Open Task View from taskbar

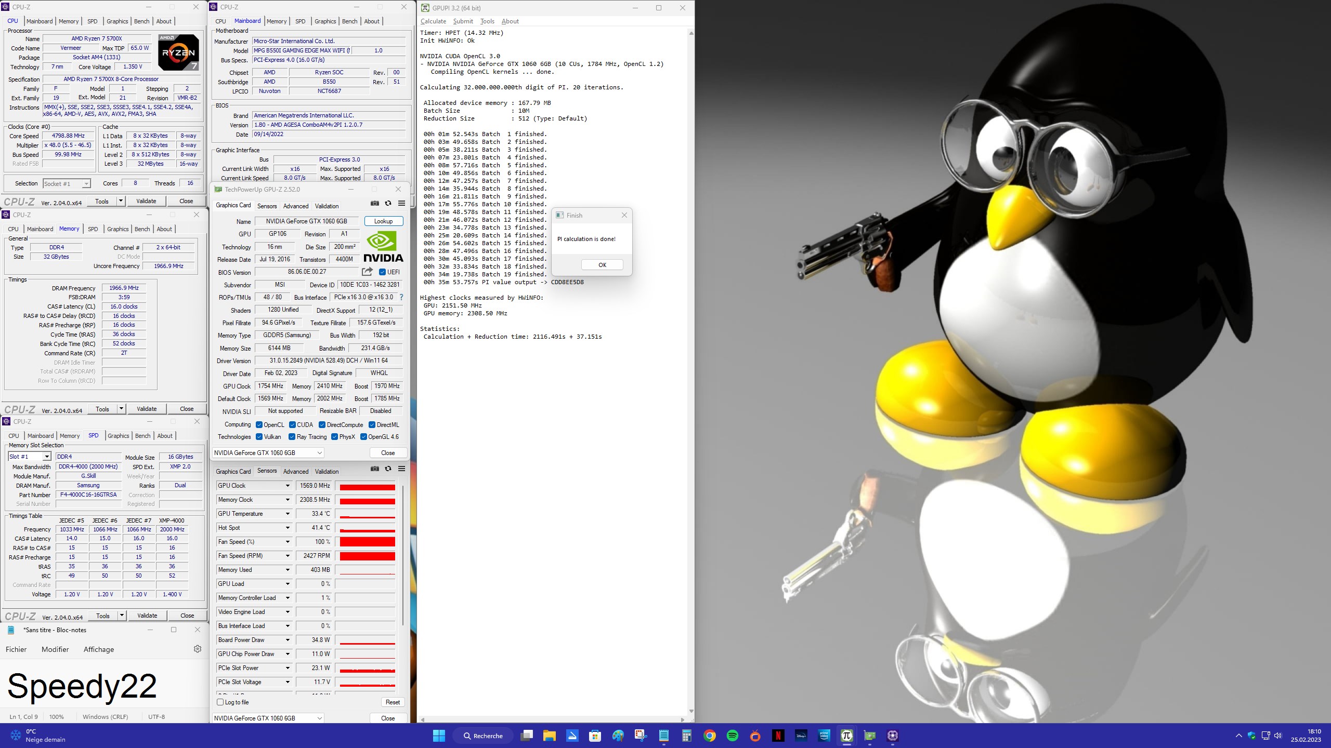(x=527, y=736)
